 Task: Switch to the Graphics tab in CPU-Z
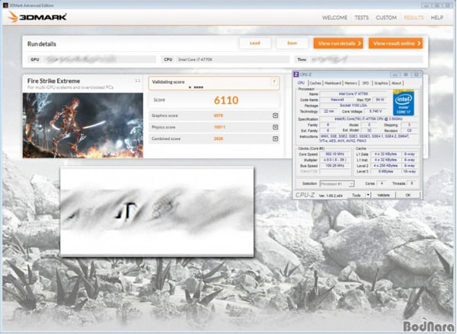point(381,83)
